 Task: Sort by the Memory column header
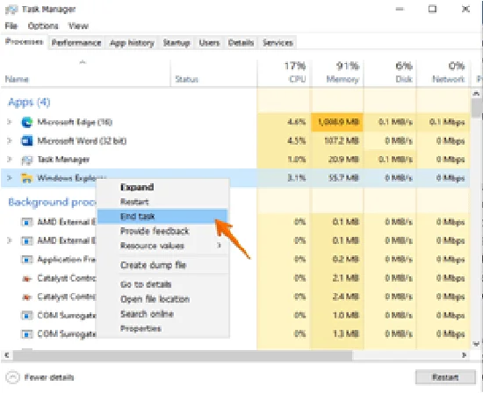[336, 73]
